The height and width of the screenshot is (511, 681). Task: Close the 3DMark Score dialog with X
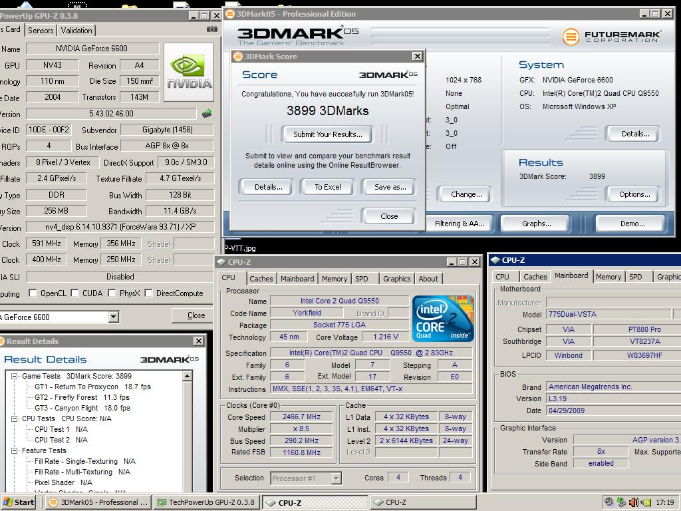click(x=417, y=56)
